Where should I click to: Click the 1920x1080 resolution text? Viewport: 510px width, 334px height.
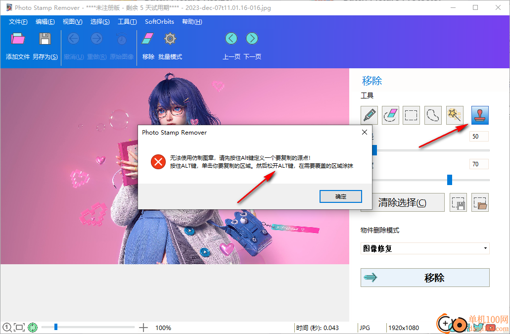tap(404, 328)
